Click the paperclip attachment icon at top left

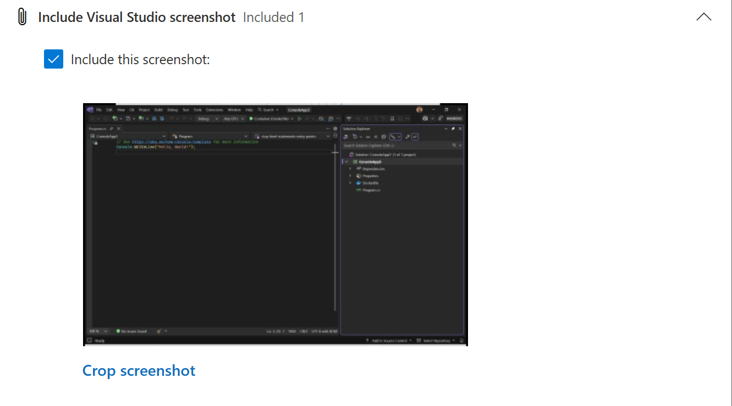[x=21, y=16]
